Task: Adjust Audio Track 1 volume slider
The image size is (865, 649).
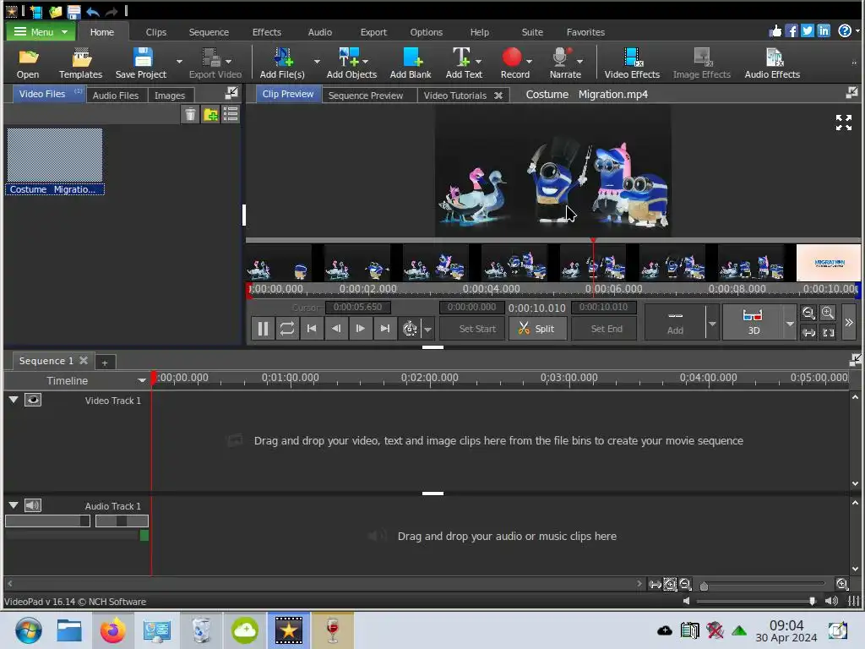Action: tap(84, 521)
